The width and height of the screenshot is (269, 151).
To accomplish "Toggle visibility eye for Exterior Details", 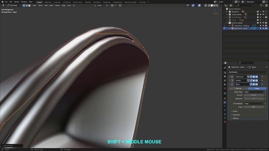I will click(x=263, y=23).
